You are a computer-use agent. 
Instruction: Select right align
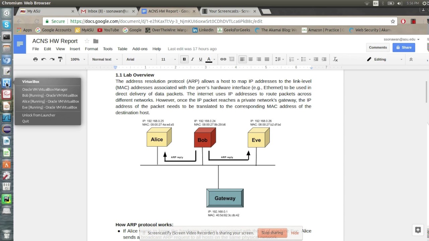tap(259, 59)
